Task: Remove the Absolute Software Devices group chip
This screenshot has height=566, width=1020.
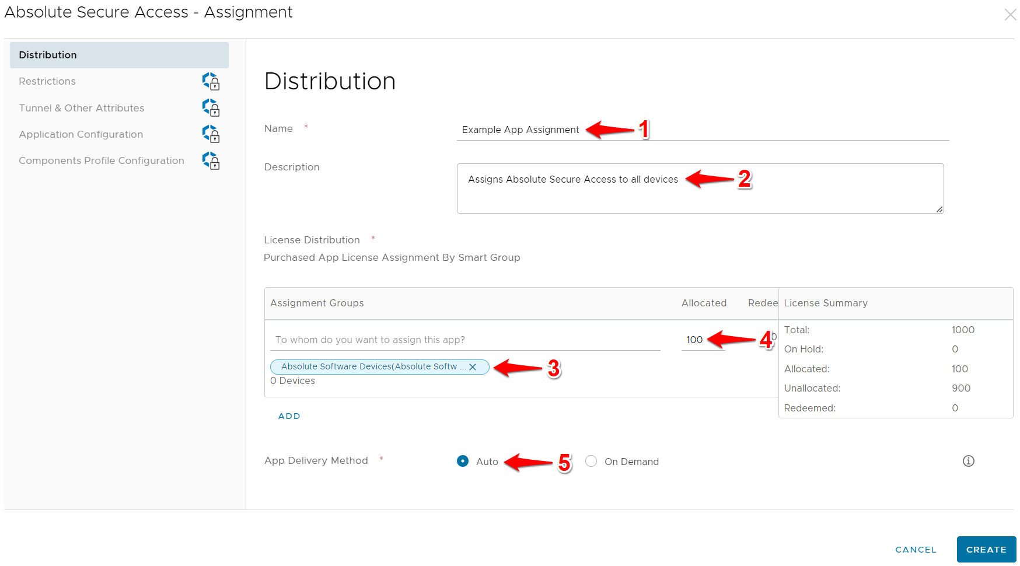Action: 473,367
